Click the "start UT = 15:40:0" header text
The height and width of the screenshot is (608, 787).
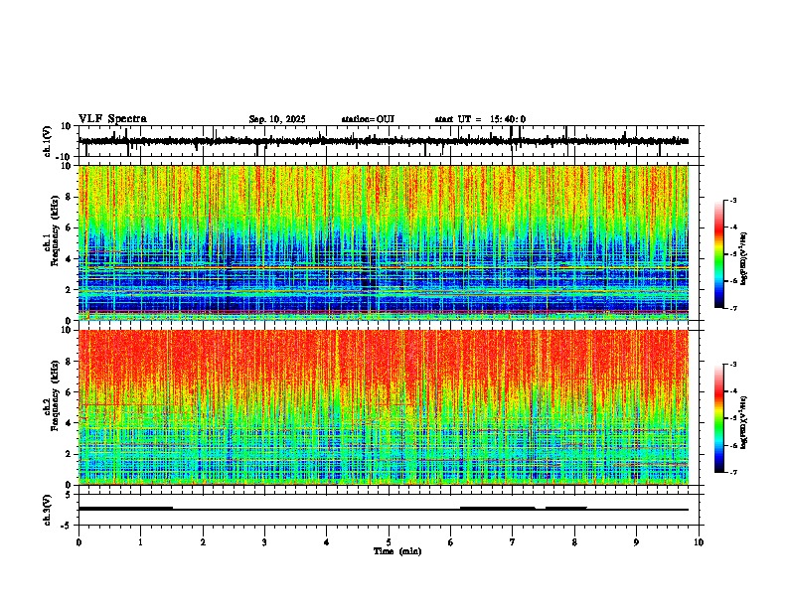(x=480, y=119)
